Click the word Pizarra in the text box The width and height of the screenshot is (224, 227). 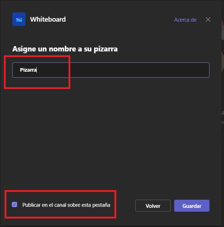click(x=28, y=70)
